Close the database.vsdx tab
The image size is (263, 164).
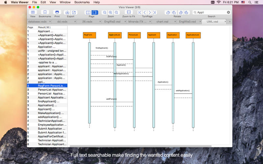50,22
